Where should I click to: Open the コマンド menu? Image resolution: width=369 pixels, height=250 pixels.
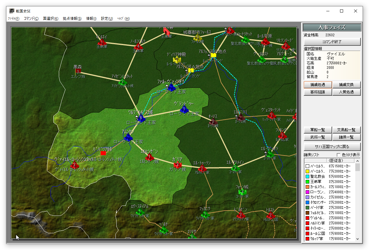31,19
